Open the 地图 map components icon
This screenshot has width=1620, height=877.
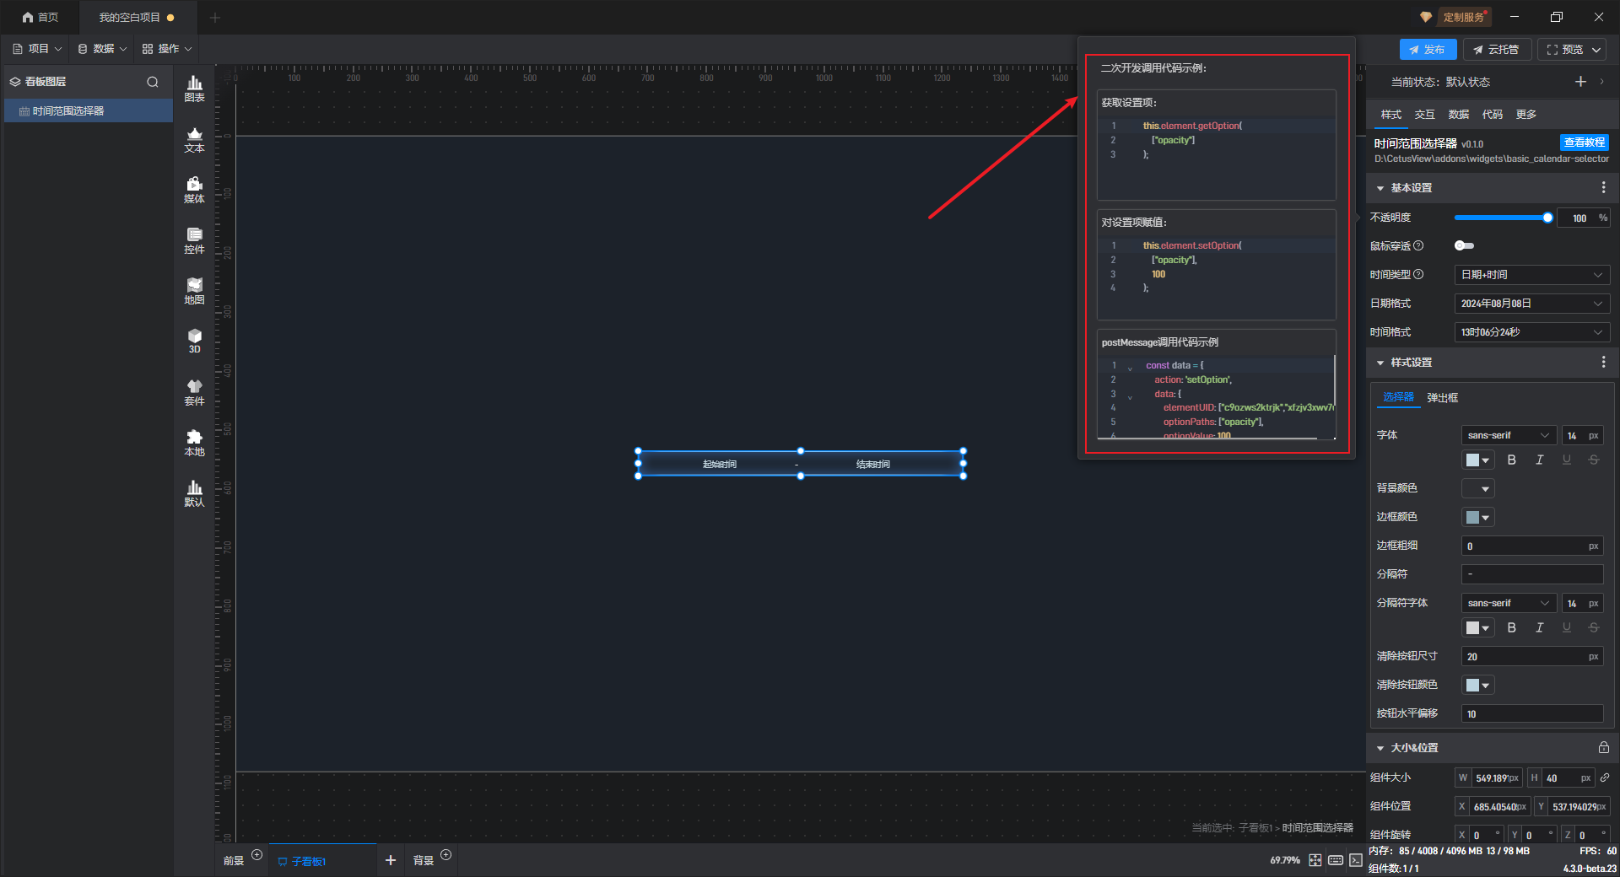[x=194, y=291]
